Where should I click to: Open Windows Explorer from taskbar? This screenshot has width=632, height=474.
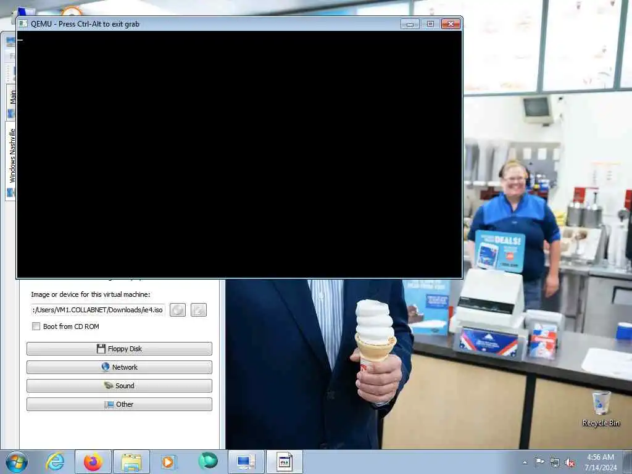click(x=131, y=462)
